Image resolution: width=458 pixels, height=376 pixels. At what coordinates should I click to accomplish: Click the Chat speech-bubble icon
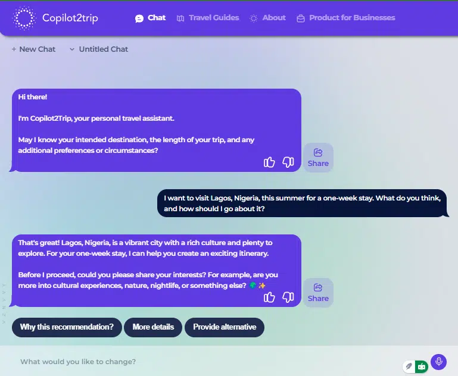pos(139,18)
